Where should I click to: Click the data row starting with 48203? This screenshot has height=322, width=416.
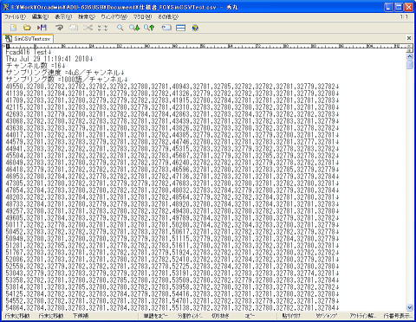pyautogui.click(x=172, y=197)
